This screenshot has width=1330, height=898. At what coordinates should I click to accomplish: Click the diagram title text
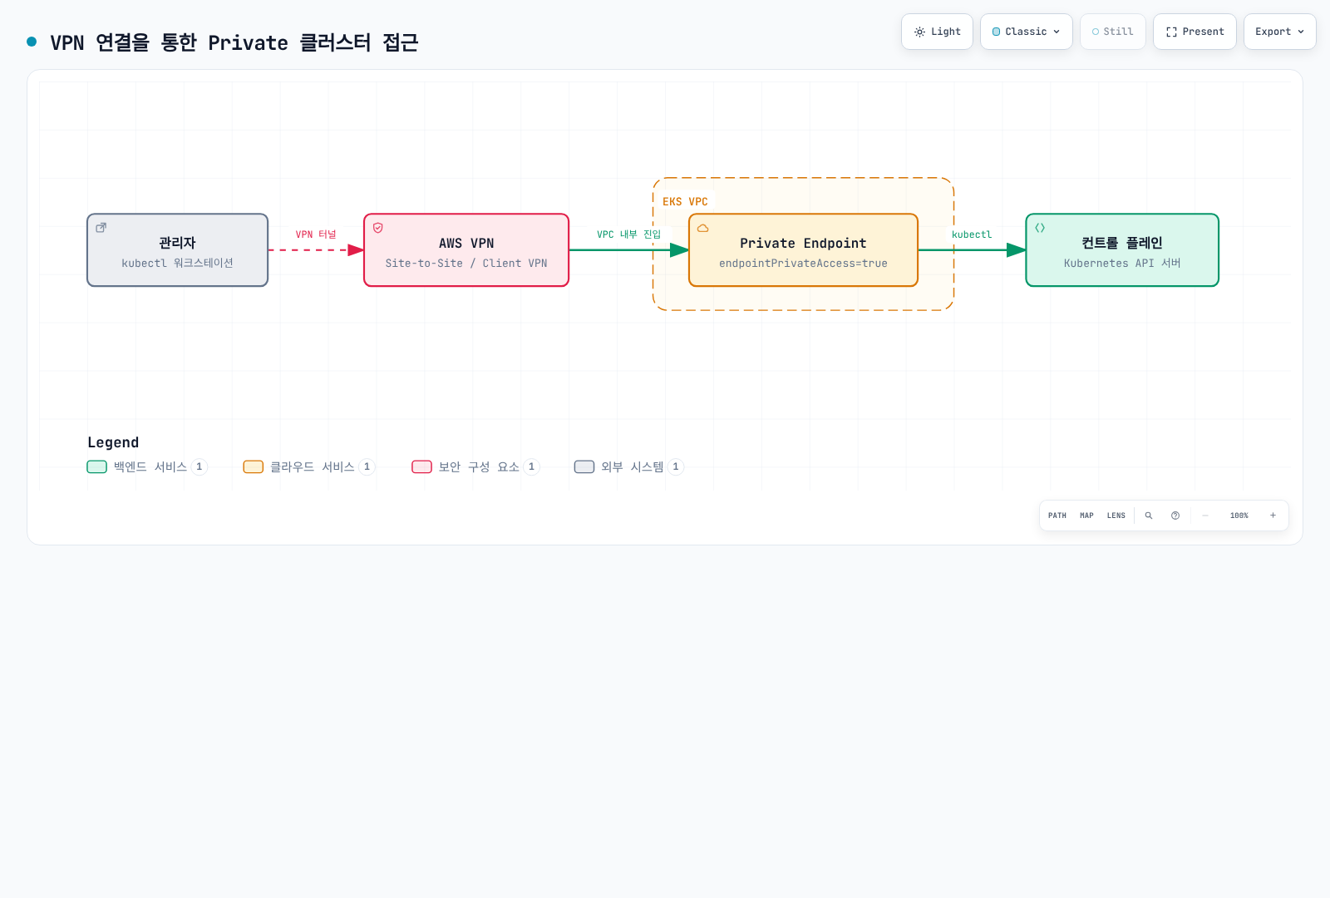coord(234,42)
